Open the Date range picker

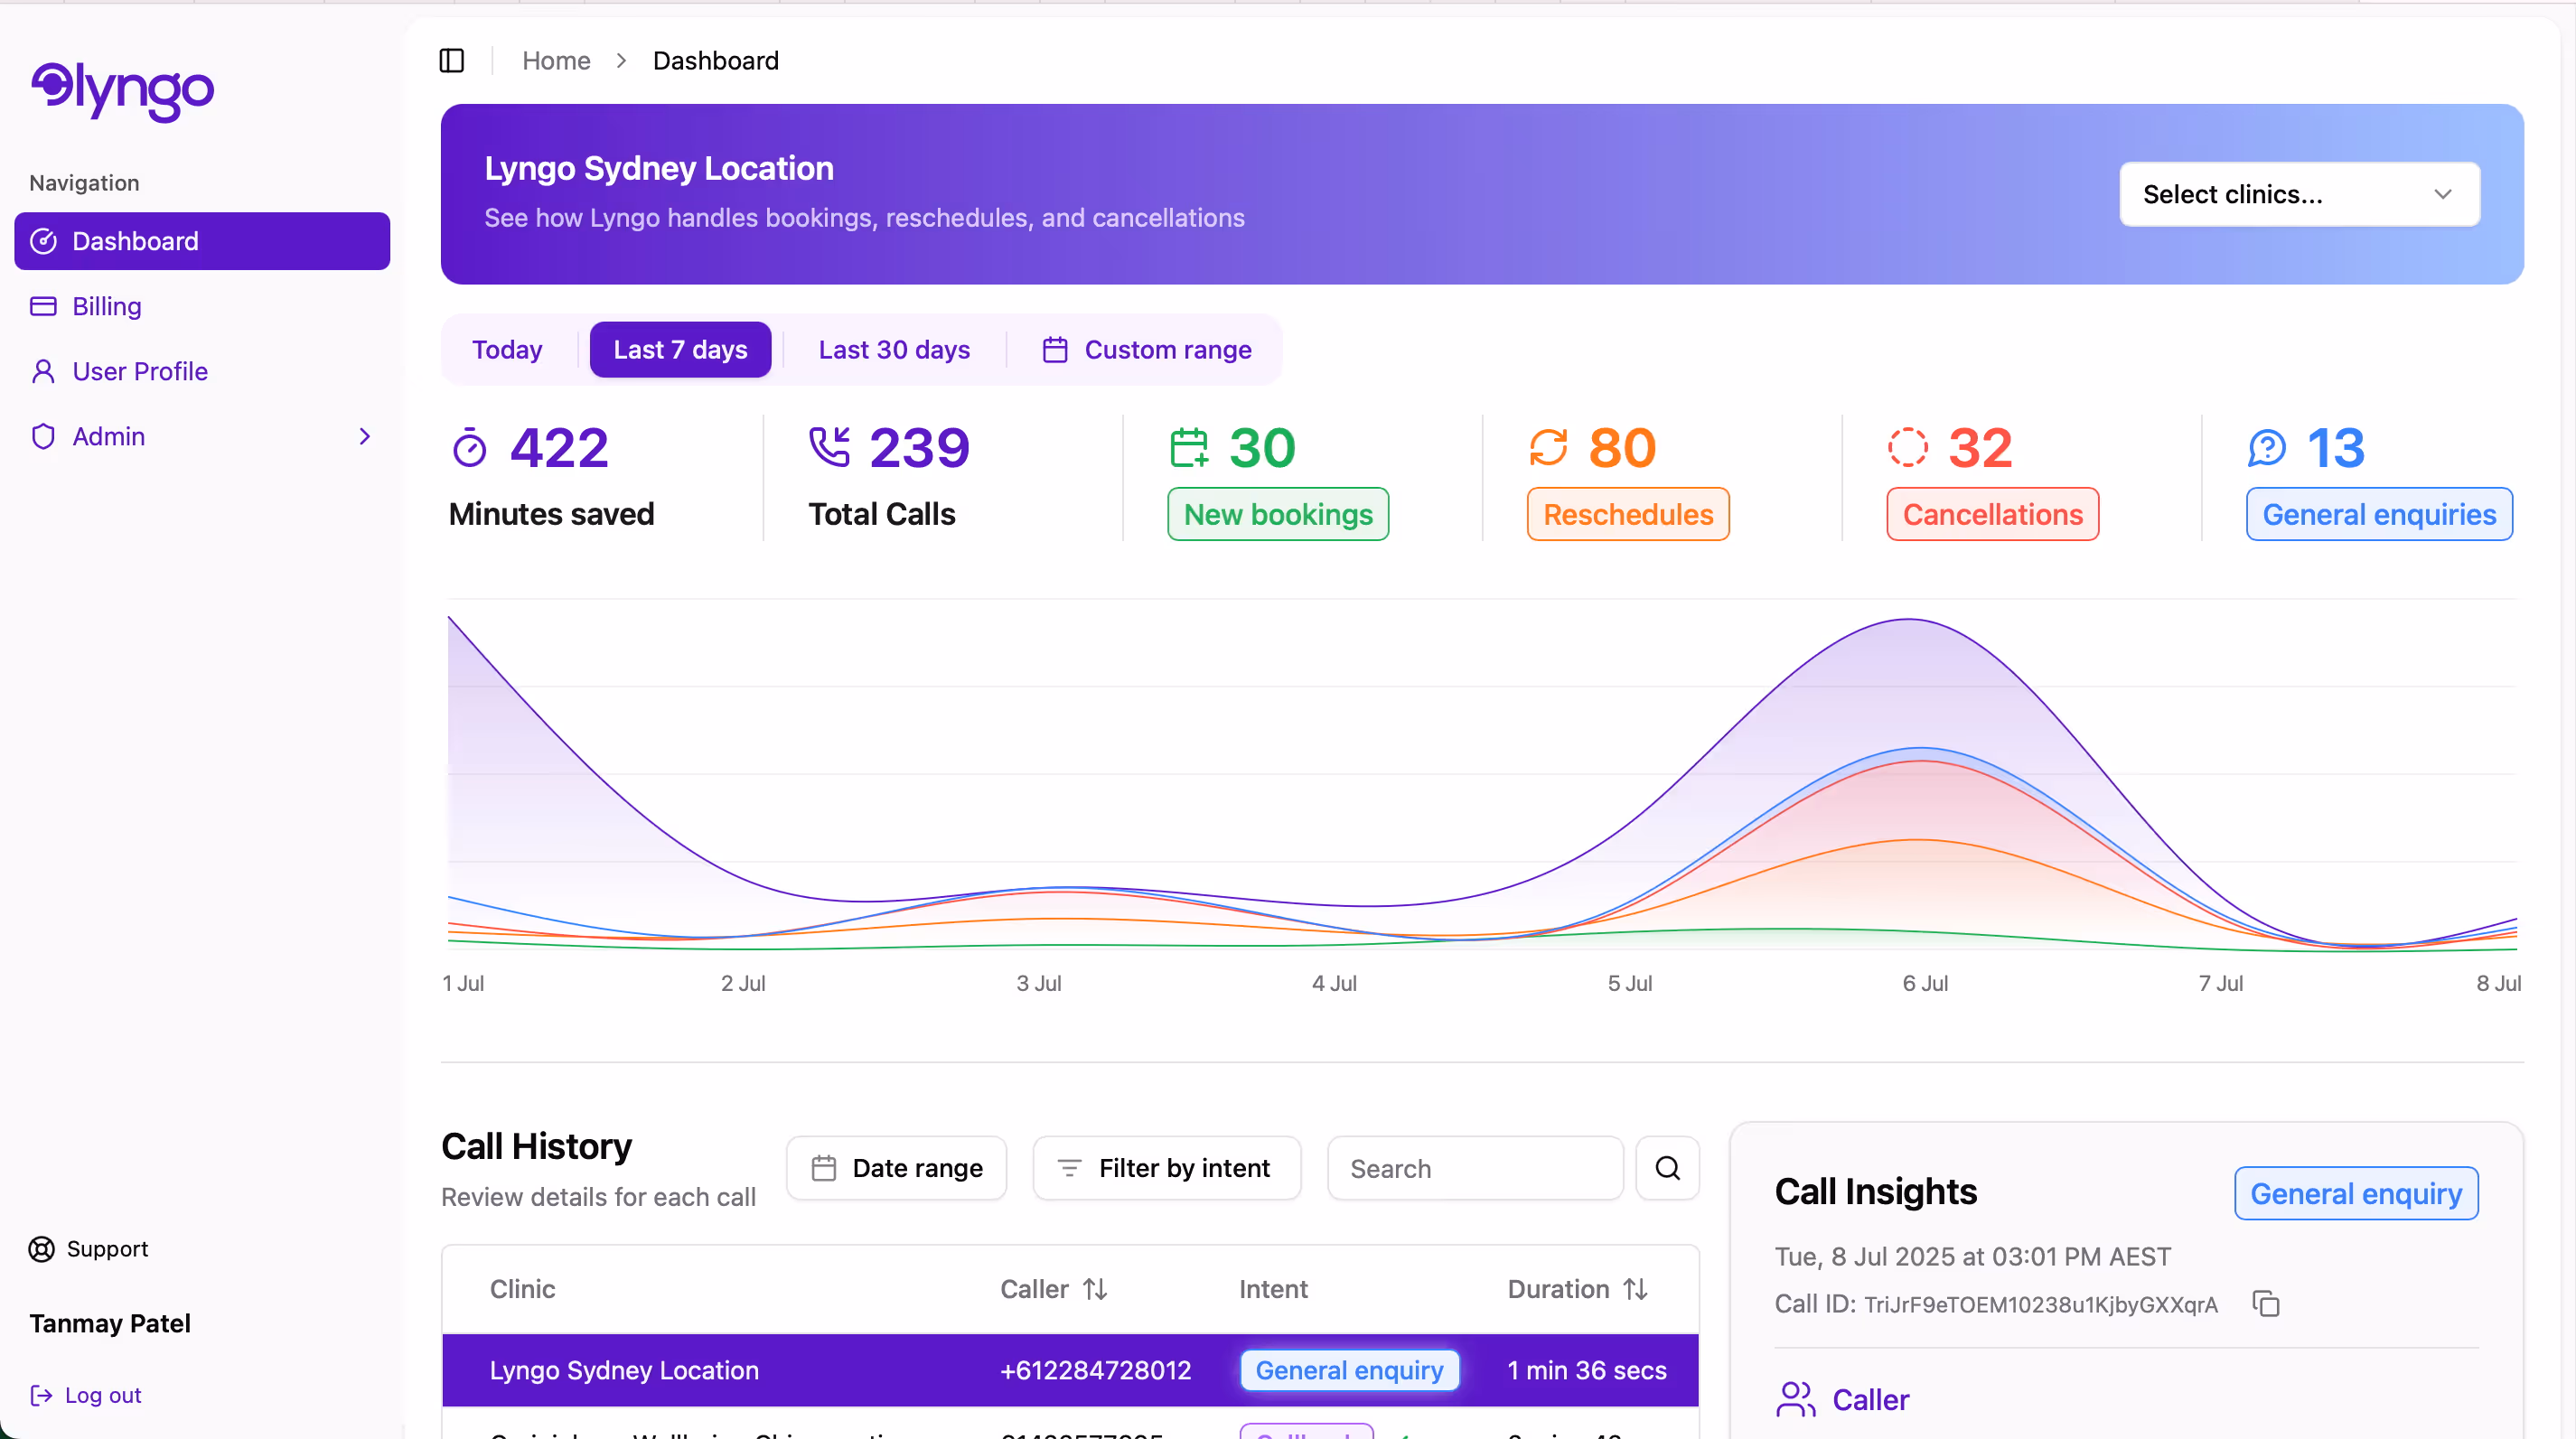pyautogui.click(x=896, y=1168)
